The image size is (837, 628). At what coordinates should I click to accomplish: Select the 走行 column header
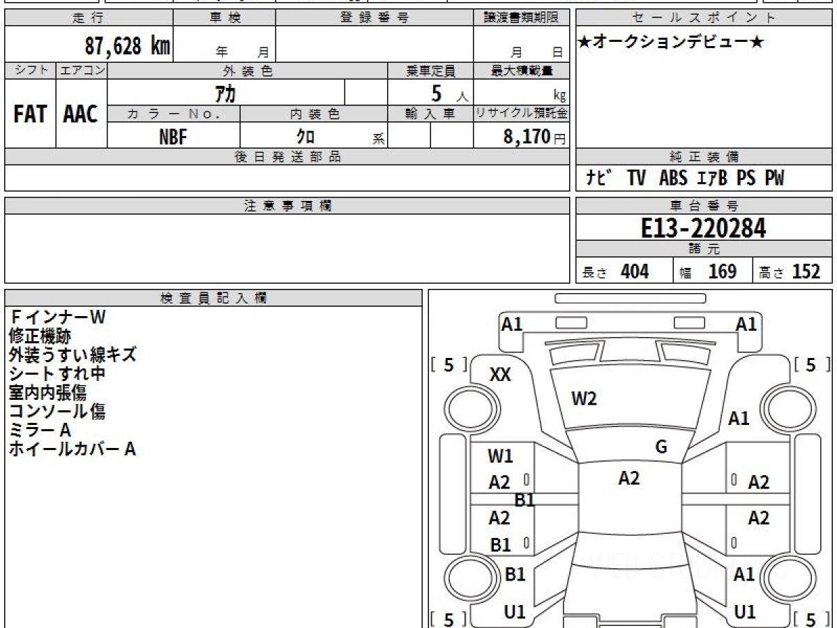(89, 19)
